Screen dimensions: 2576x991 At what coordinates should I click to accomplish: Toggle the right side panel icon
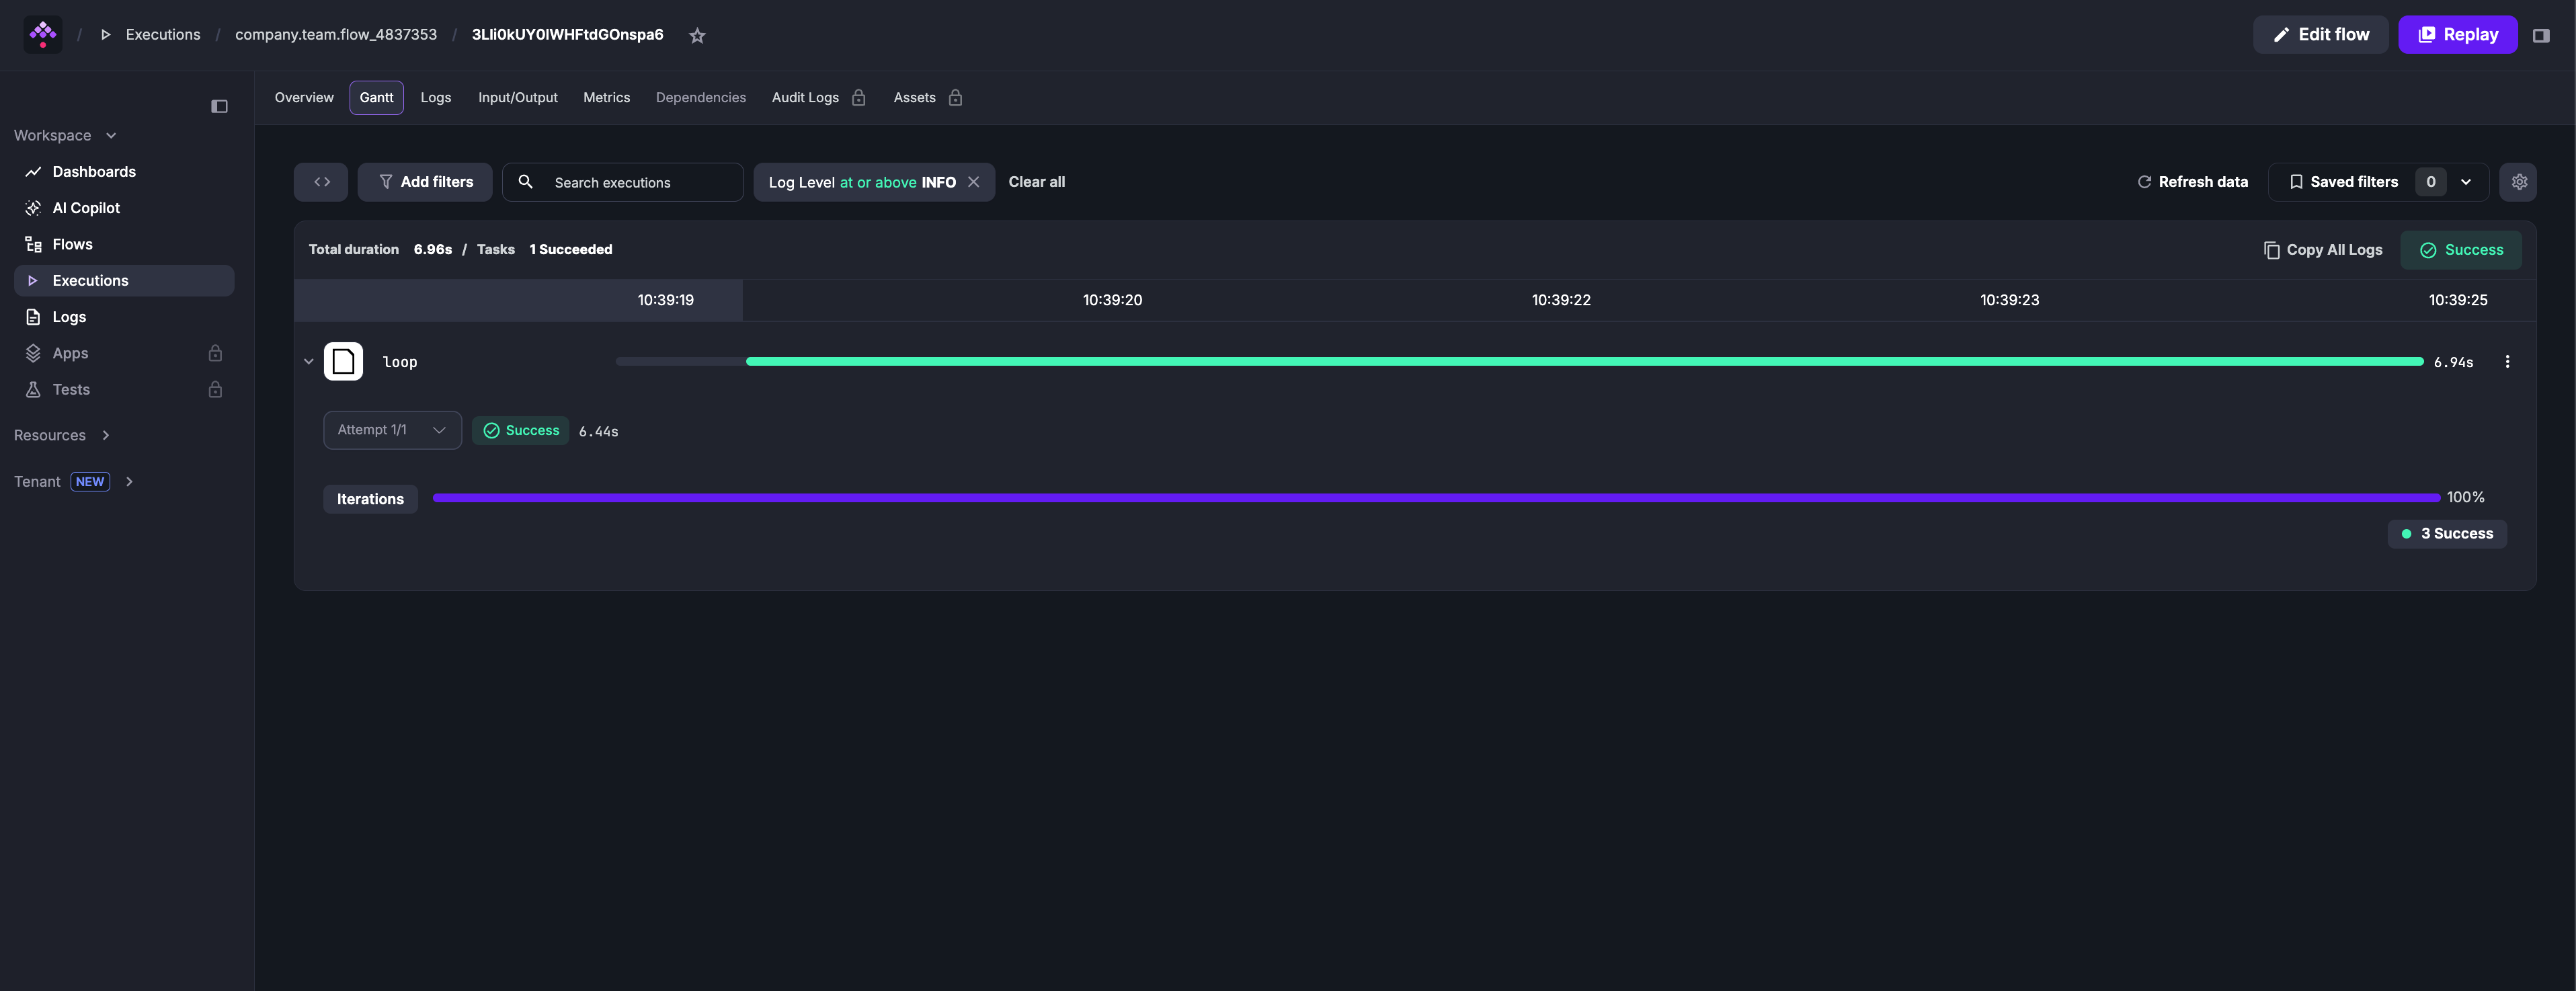pos(2540,35)
